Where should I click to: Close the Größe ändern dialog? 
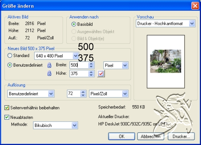pyautogui.click(x=195, y=6)
